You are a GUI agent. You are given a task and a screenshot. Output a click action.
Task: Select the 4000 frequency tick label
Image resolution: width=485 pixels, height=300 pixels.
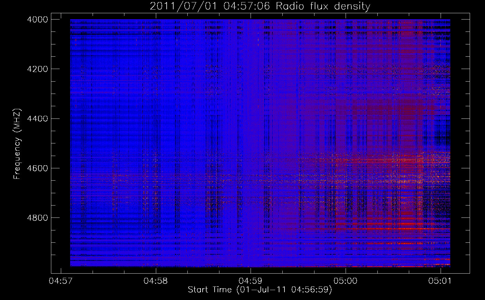click(37, 19)
